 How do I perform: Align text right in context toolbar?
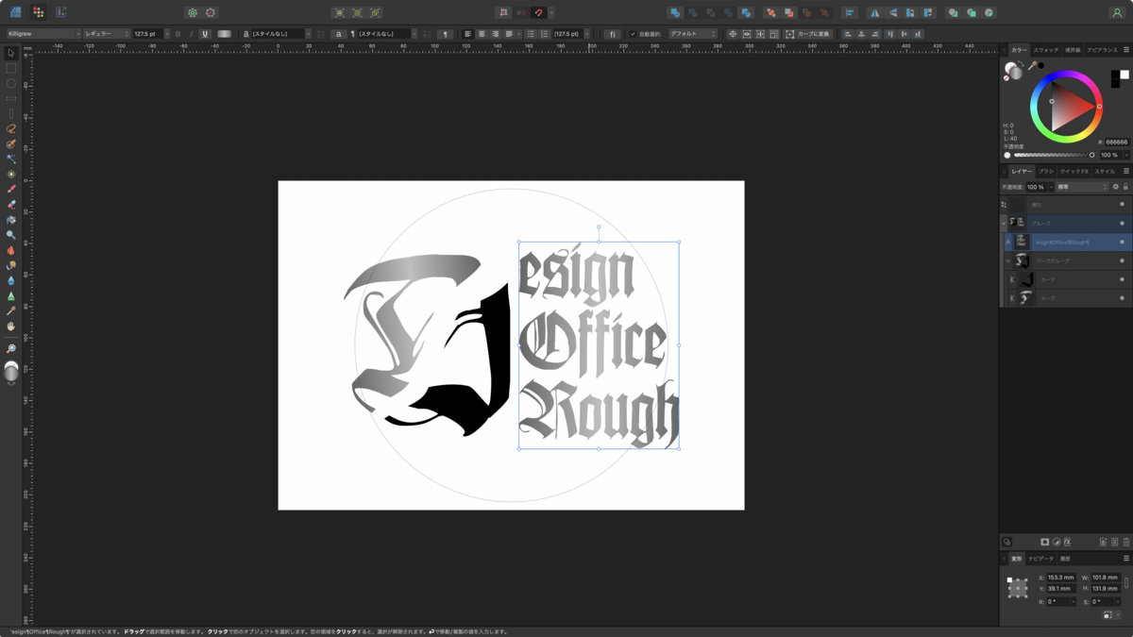(495, 34)
